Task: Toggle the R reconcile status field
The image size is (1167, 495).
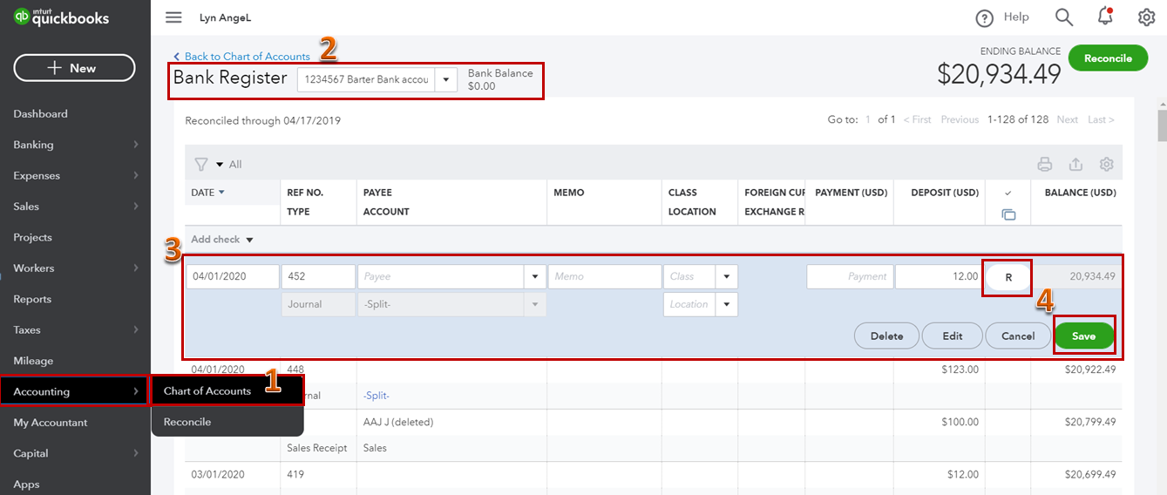Action: click(1008, 277)
